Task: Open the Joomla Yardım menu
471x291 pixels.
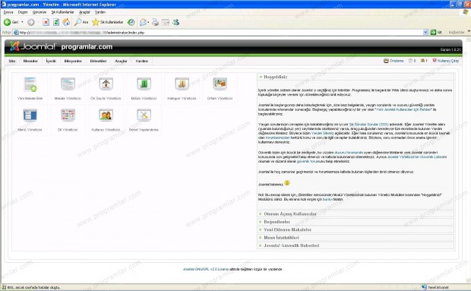Action: tap(142, 61)
